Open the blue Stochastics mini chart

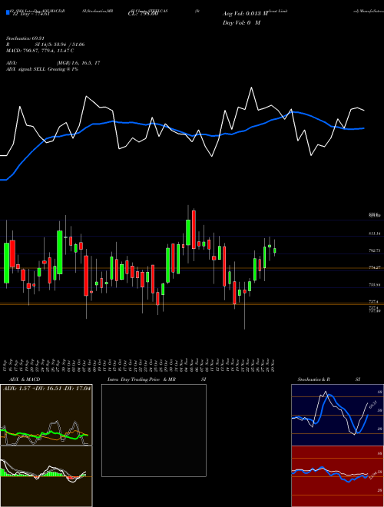[x=337, y=415]
